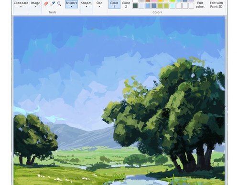This screenshot has height=185, width=239.
Task: Pick the steel blue custom color swatch
Action: (154, 6)
